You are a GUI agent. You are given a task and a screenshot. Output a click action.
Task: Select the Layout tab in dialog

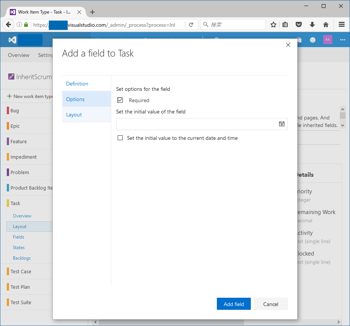pos(74,115)
